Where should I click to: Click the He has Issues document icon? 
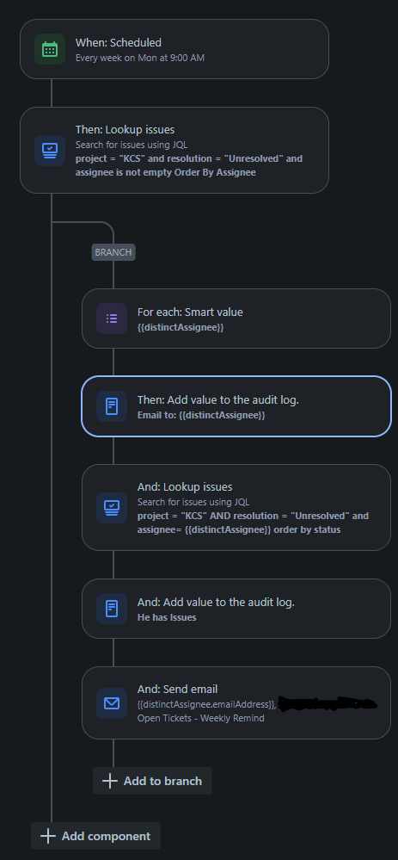[x=112, y=609]
